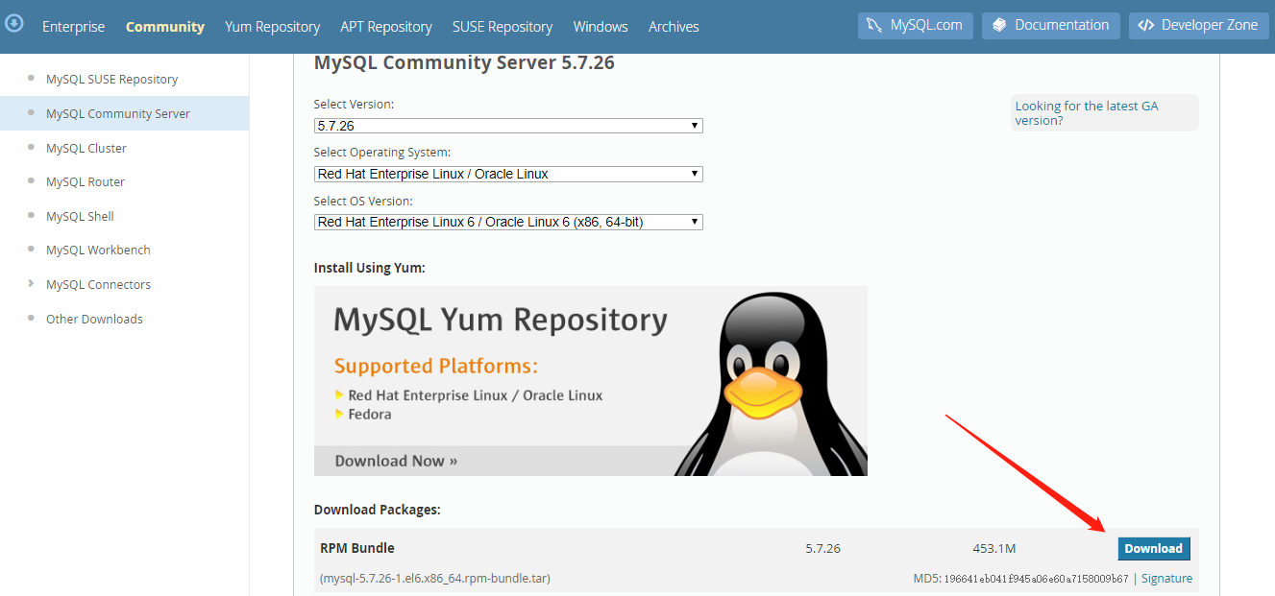
Task: Follow 'Looking for the latest GA version?' link
Action: coord(1087,113)
